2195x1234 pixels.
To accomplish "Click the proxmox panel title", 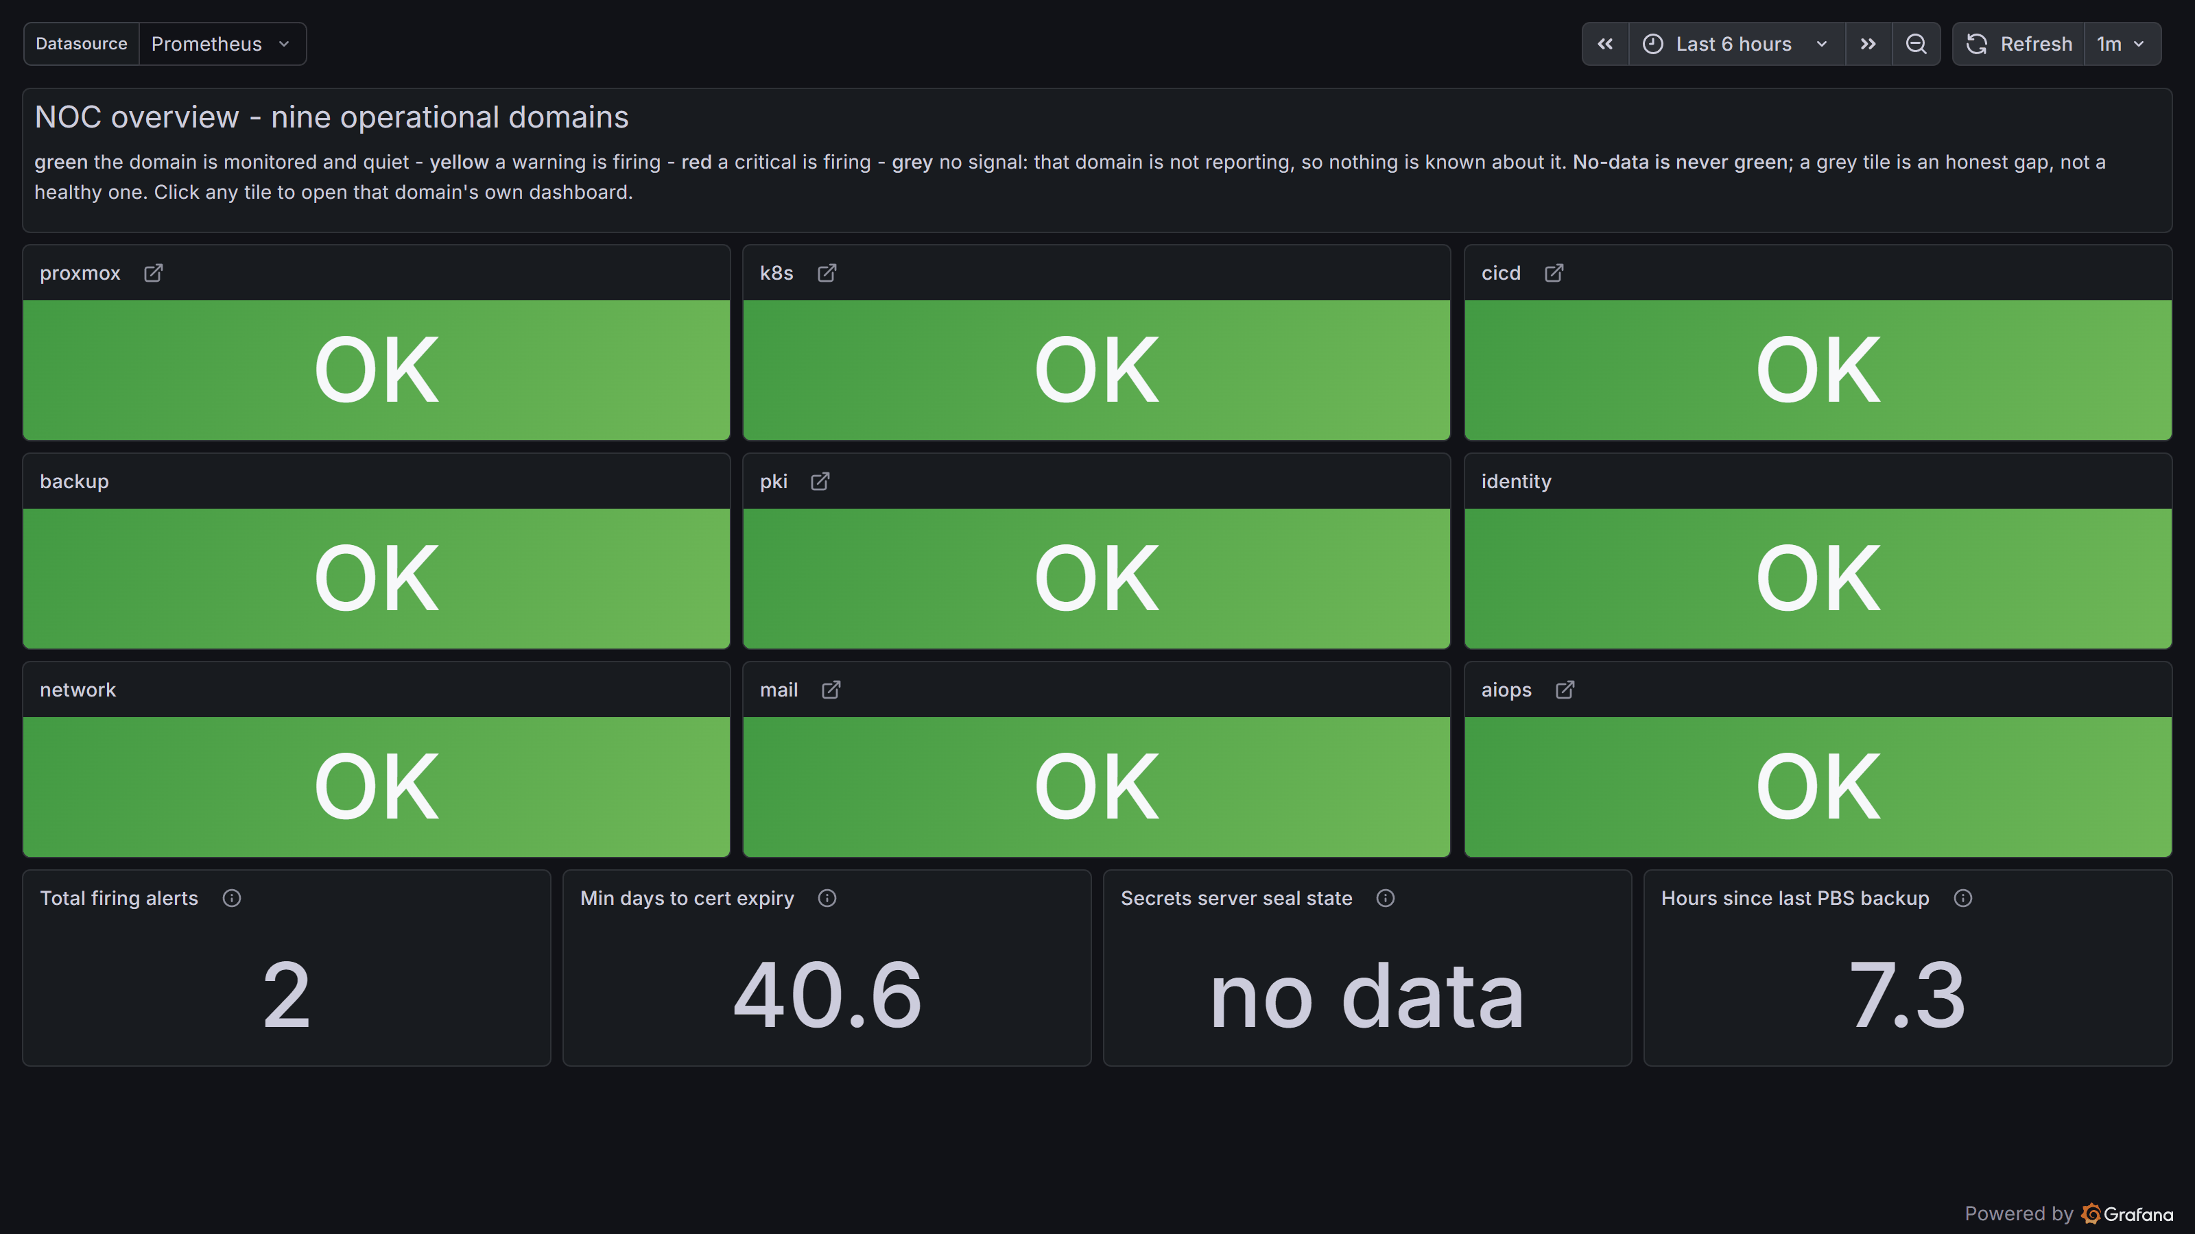I will point(80,274).
